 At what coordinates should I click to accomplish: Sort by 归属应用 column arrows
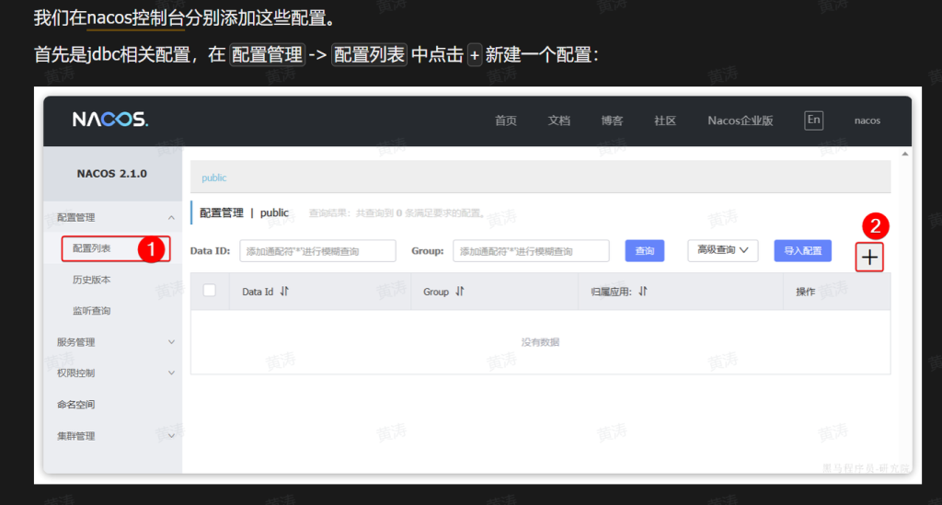point(643,292)
